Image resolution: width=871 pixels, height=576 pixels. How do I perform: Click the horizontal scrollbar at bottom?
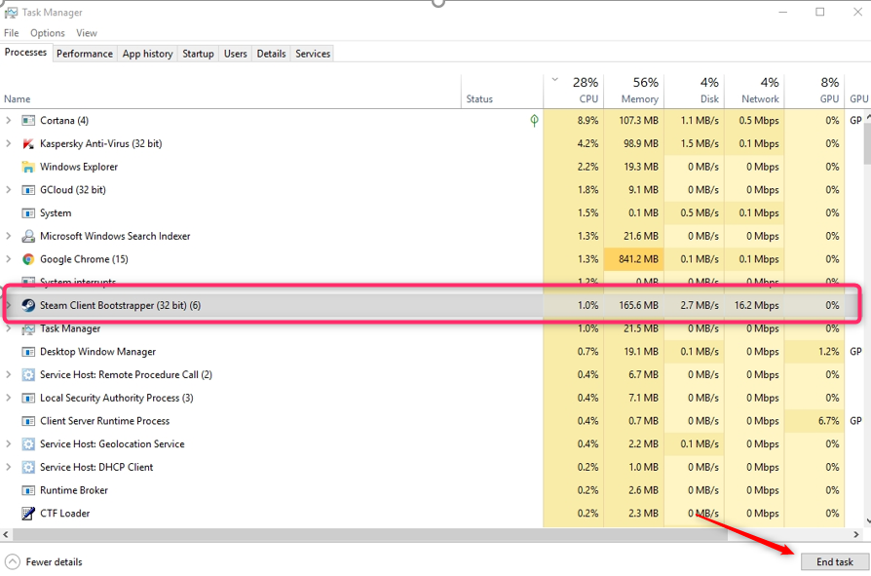coord(390,534)
